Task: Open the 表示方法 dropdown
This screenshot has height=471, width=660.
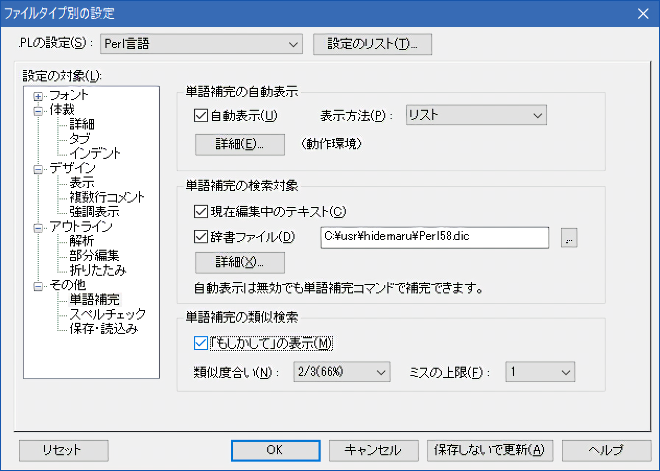Action: (476, 115)
